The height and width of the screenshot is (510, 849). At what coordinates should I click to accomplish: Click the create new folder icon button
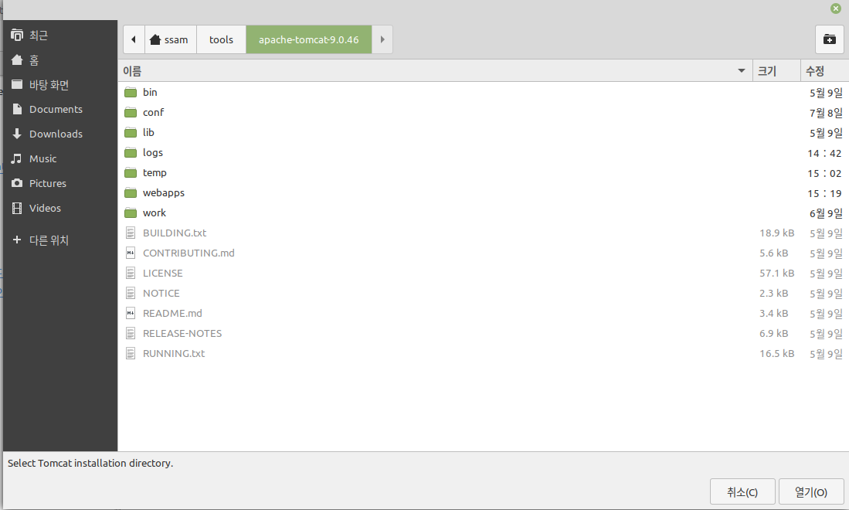(830, 39)
